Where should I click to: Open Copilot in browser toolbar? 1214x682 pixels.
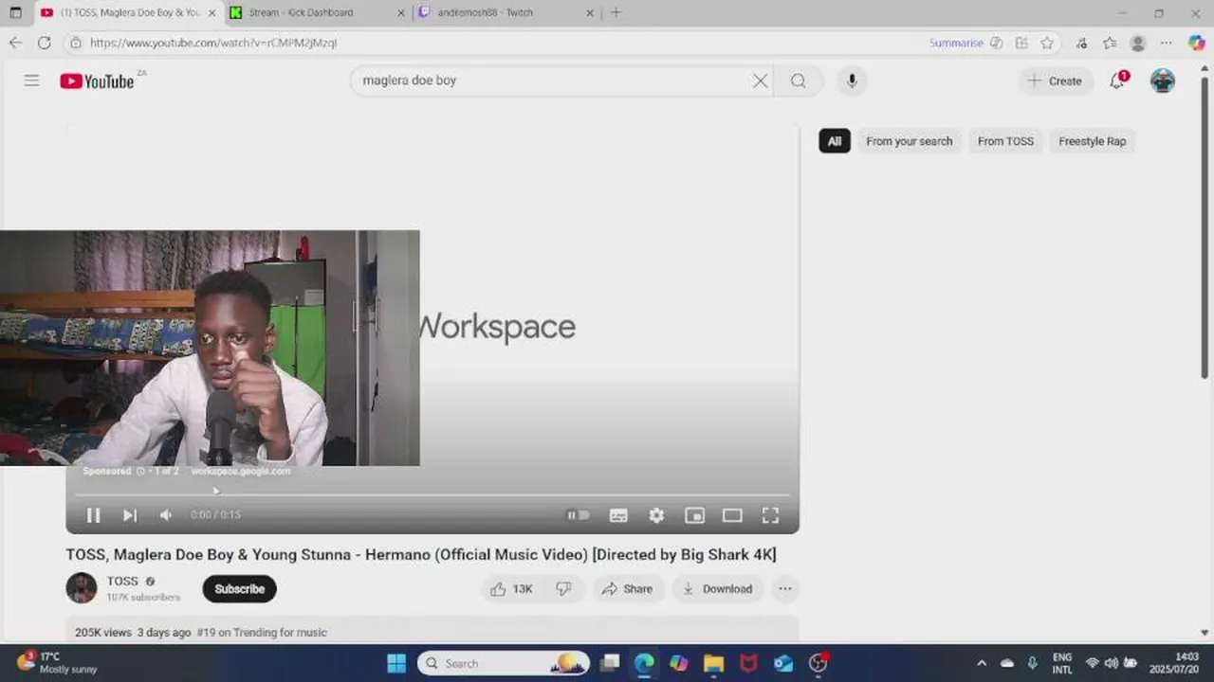click(x=1197, y=43)
